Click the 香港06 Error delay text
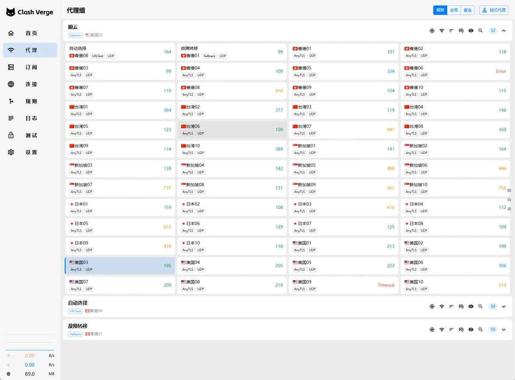 (501, 71)
